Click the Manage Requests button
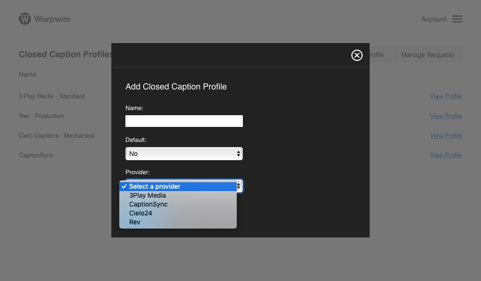 point(427,55)
